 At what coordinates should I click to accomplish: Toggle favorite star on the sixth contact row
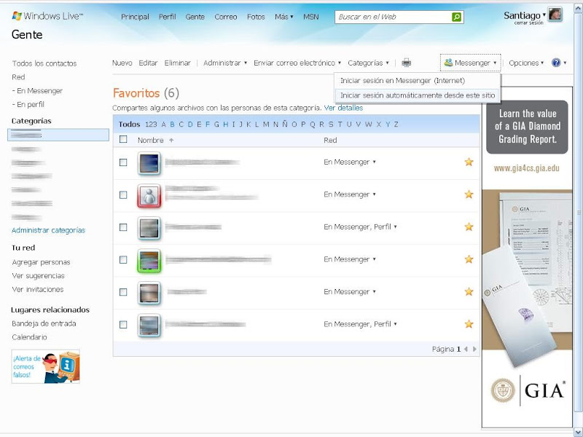469,324
